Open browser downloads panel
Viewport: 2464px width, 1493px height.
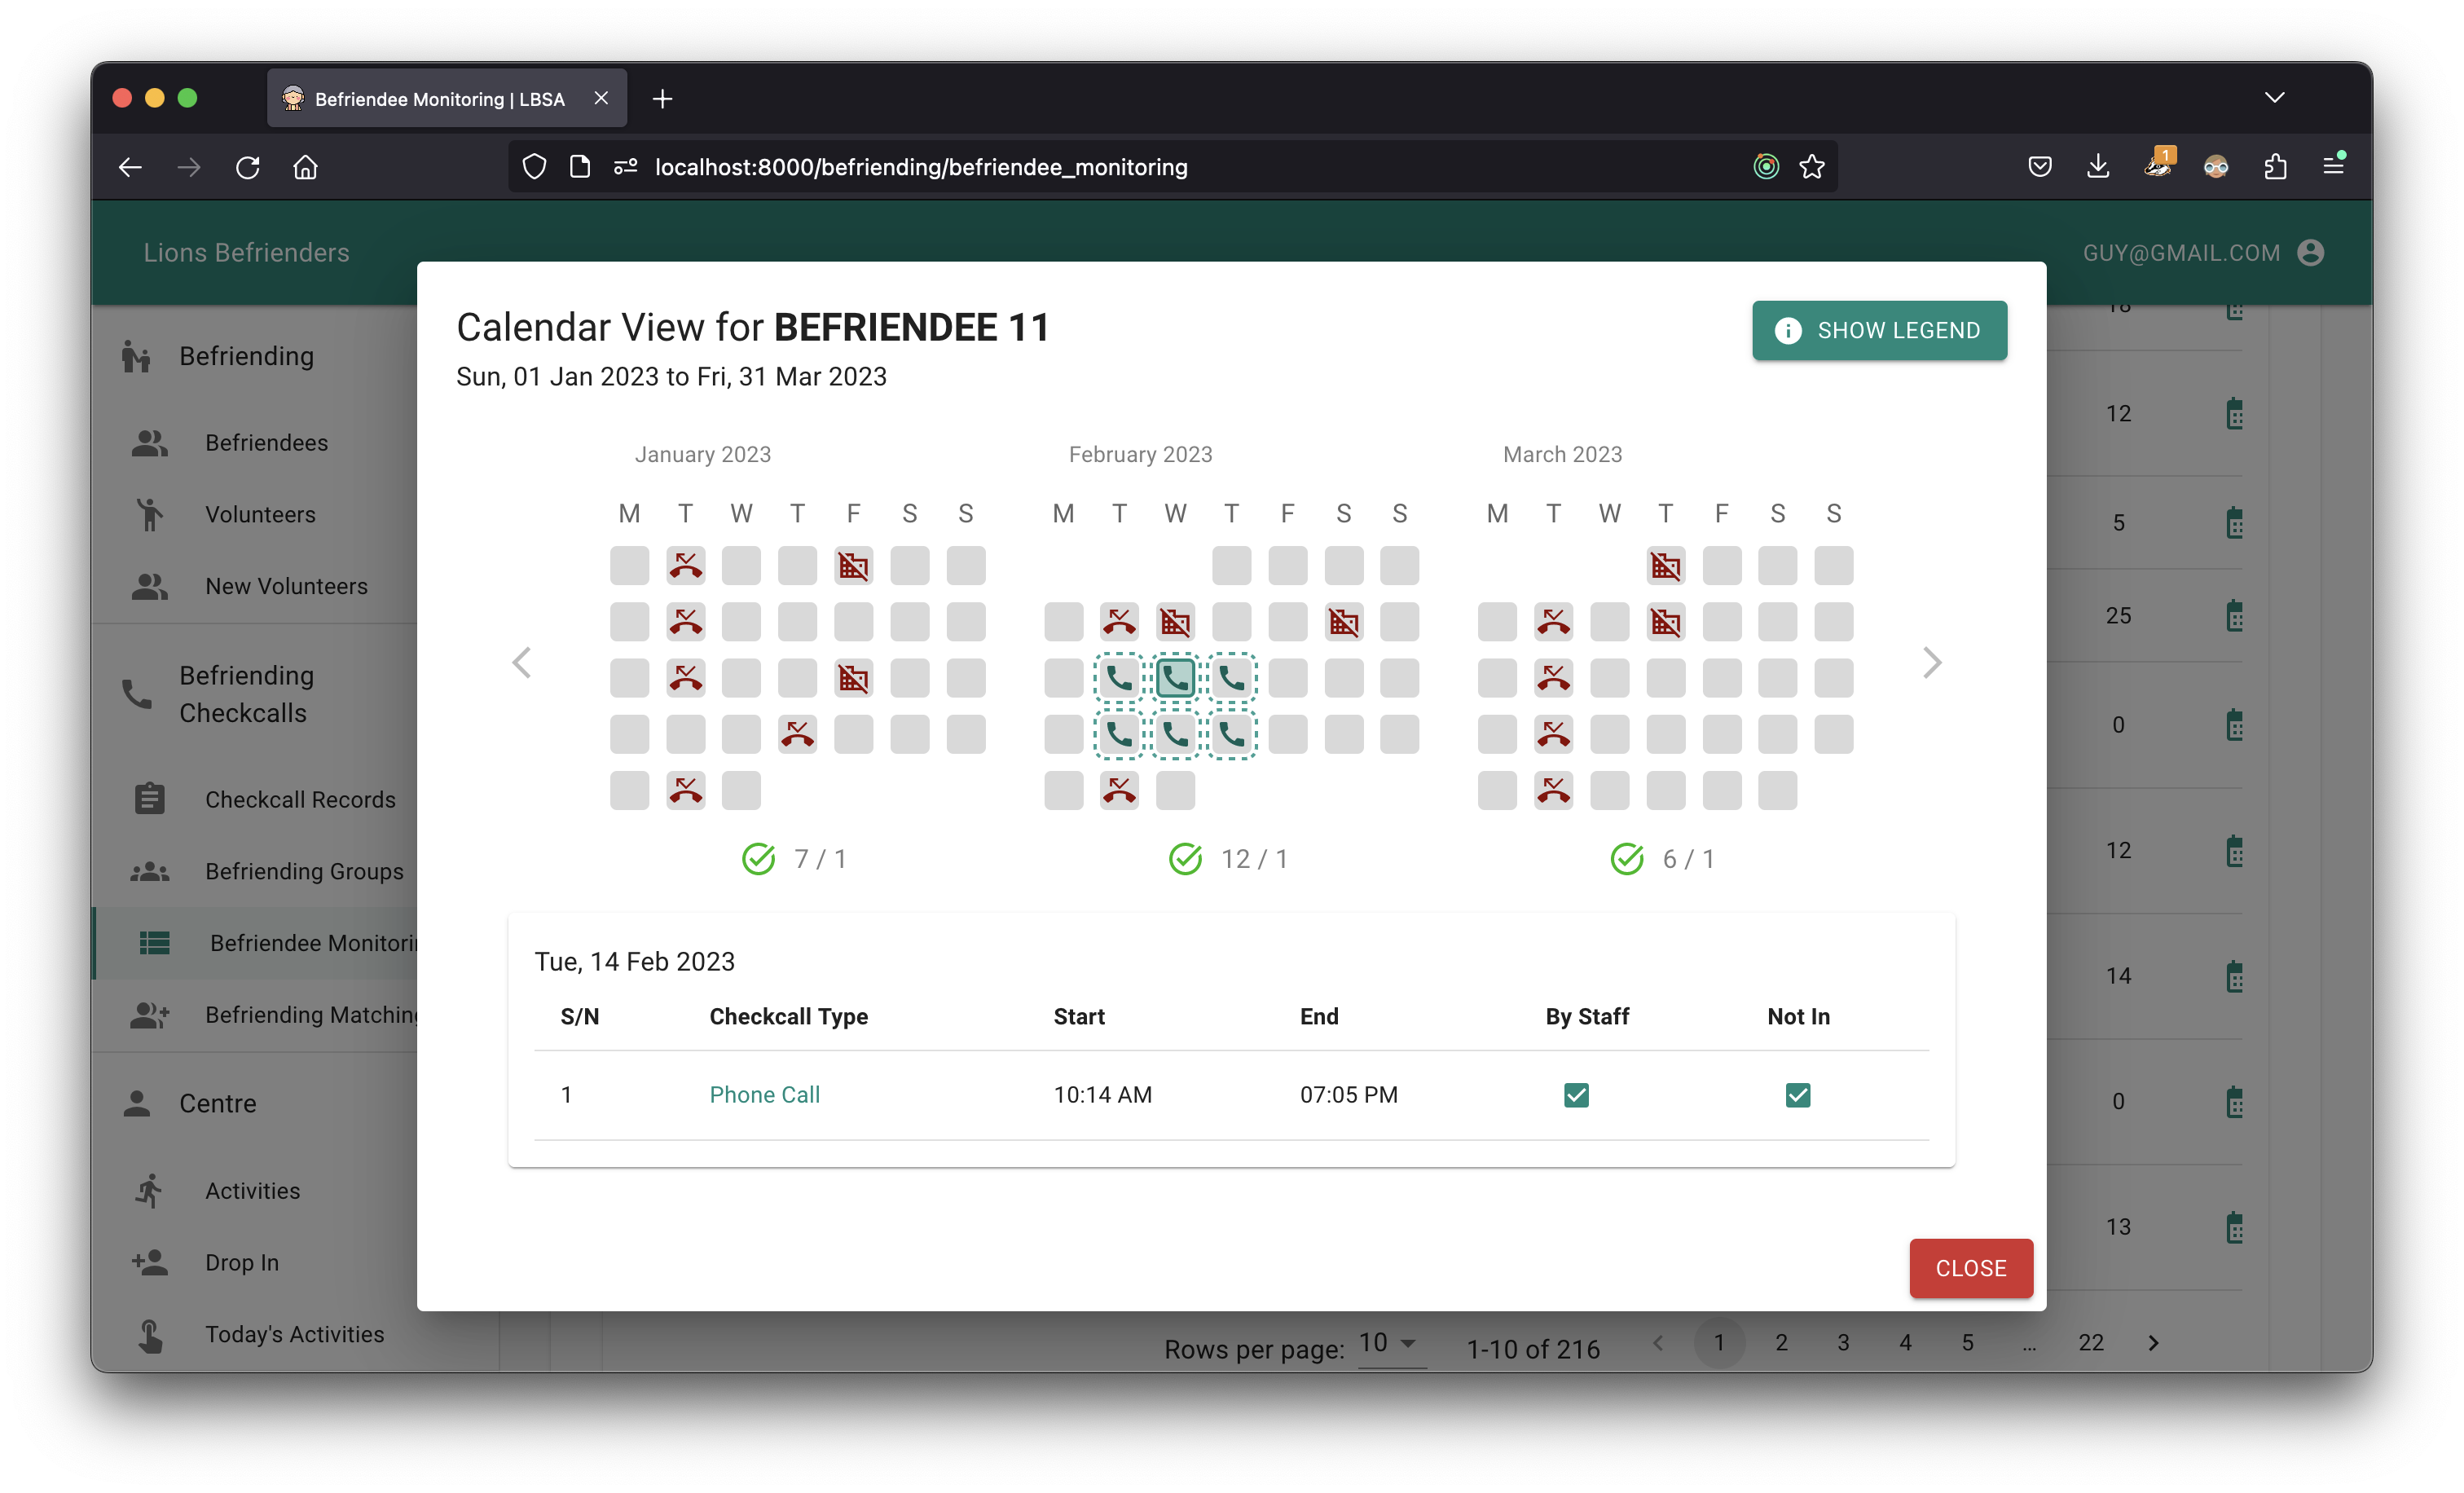[2098, 167]
